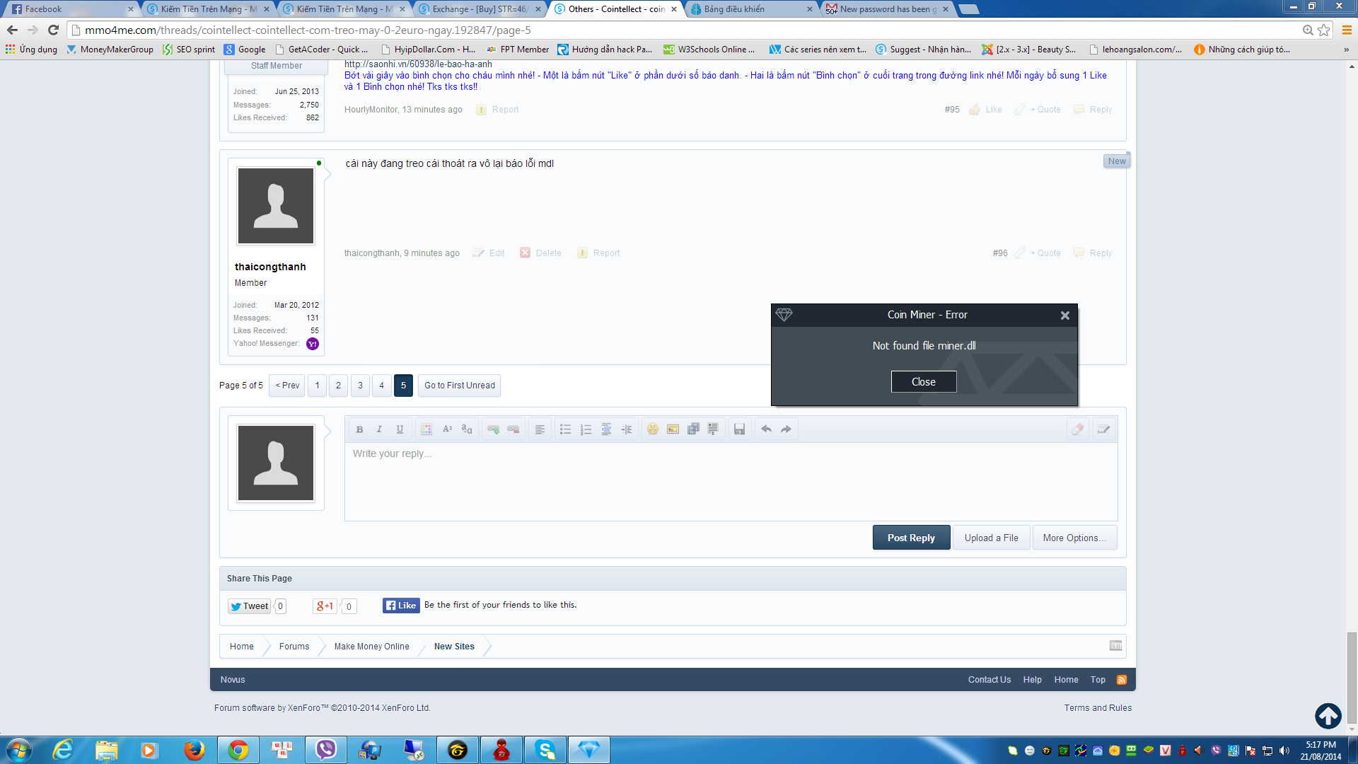Toggle italic formatting in reply editor

click(379, 429)
